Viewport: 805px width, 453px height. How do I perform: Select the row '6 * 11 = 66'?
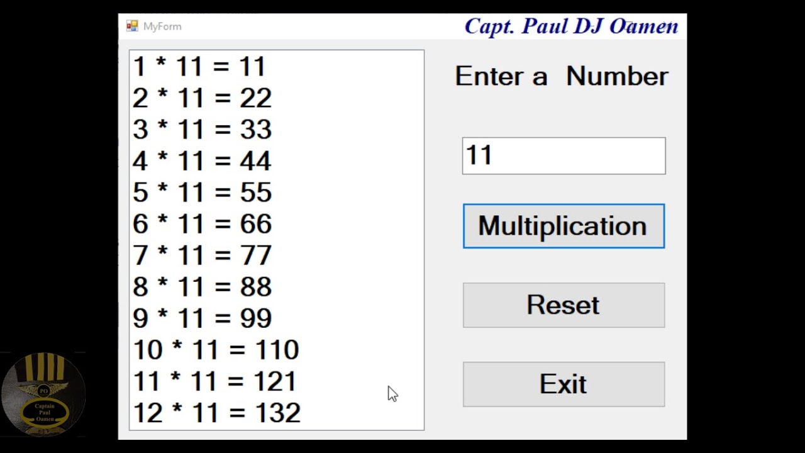(277, 224)
